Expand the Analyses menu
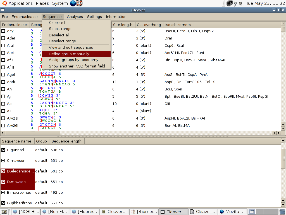 pyautogui.click(x=75, y=17)
